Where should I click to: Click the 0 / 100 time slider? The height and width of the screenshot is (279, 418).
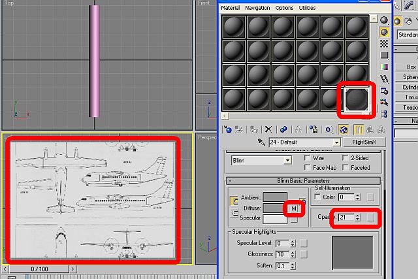pos(39,269)
